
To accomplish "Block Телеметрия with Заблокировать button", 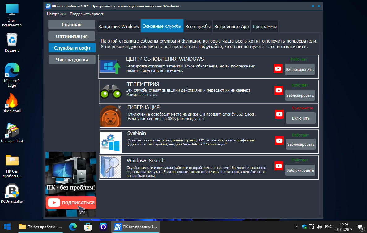I will [x=300, y=96].
